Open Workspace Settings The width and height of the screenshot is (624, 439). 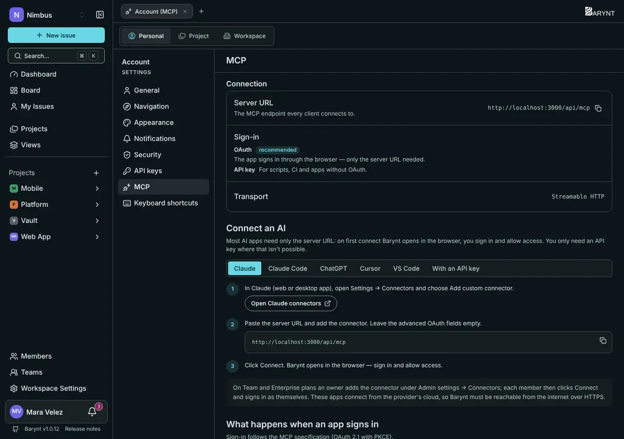(56, 388)
